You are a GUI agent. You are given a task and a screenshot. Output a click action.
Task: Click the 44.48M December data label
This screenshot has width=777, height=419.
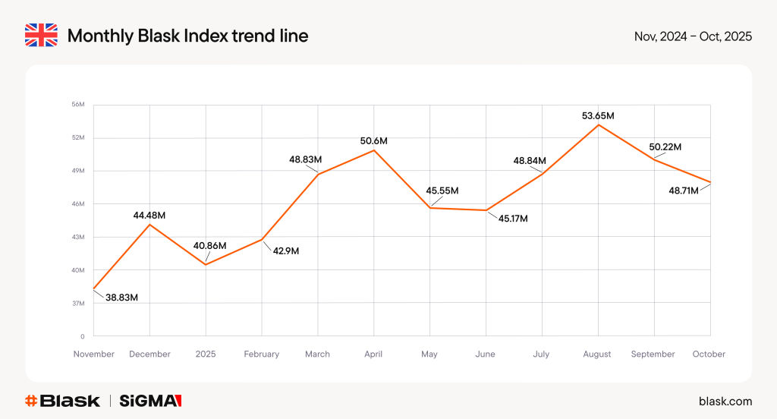point(149,216)
